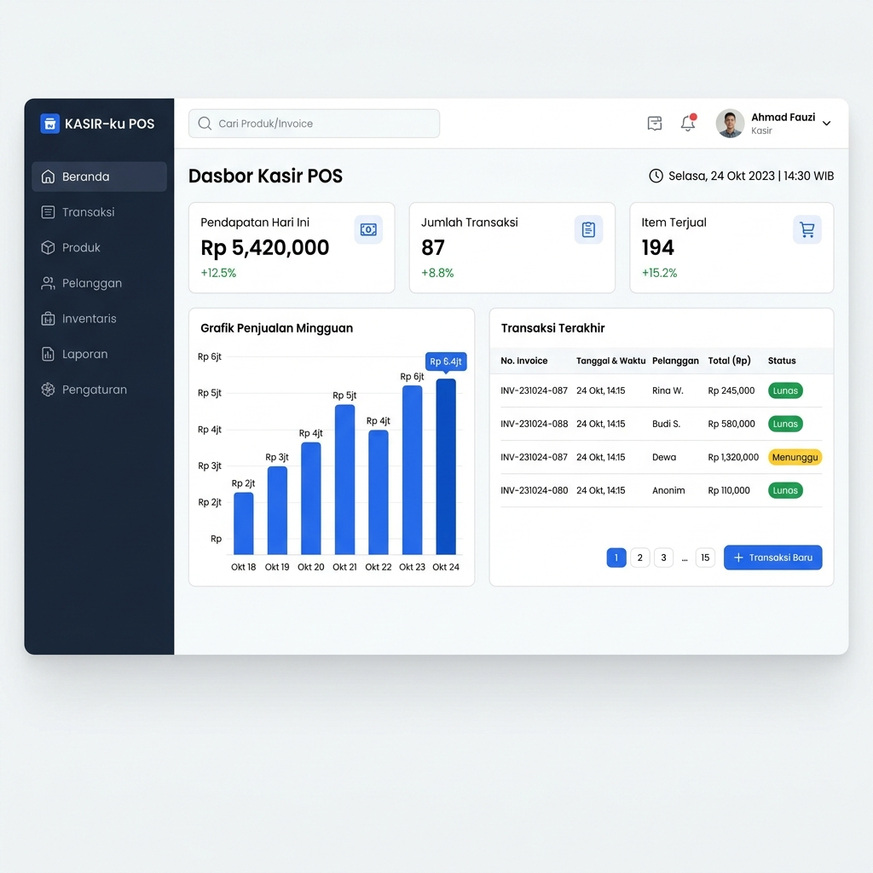
Task: Click the Rp 6.4jt chart tooltip
Action: 446,361
